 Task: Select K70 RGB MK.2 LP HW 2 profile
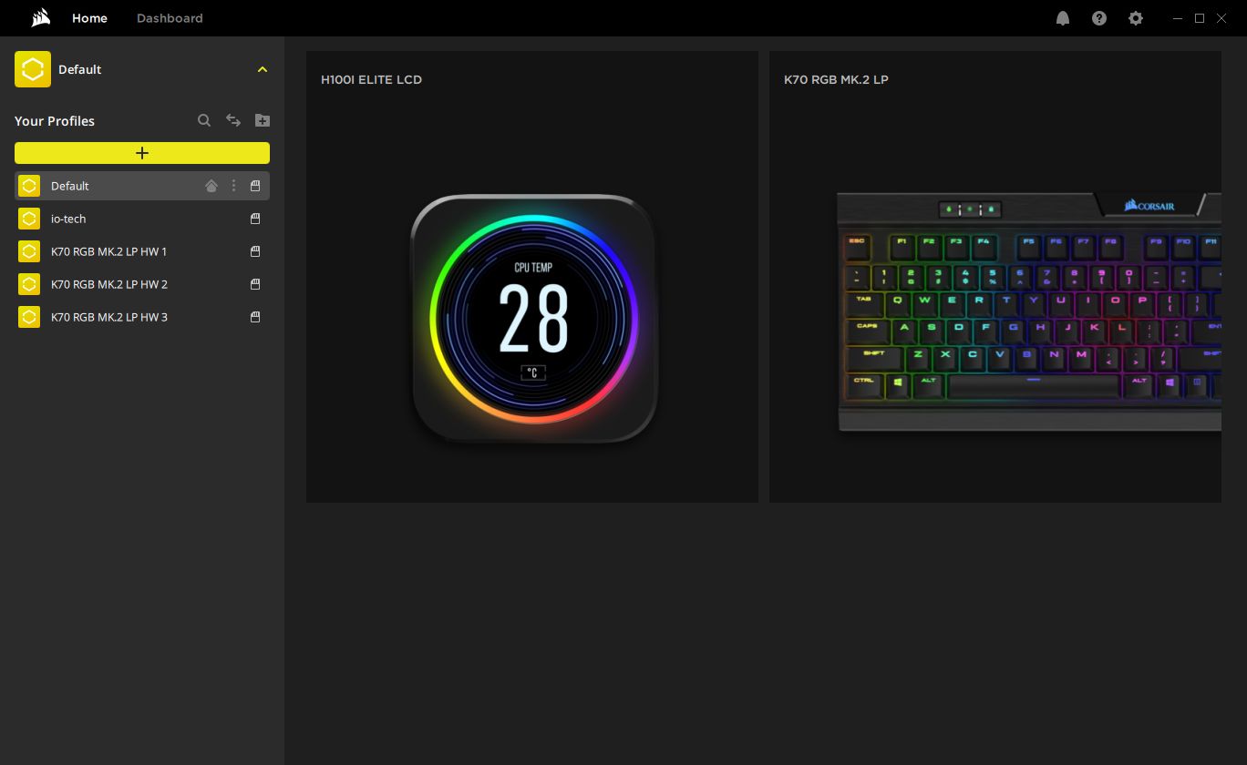(x=142, y=284)
